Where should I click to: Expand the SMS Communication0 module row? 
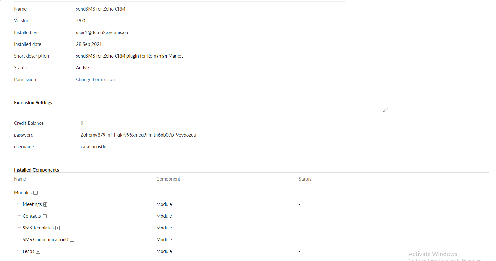[x=72, y=240]
